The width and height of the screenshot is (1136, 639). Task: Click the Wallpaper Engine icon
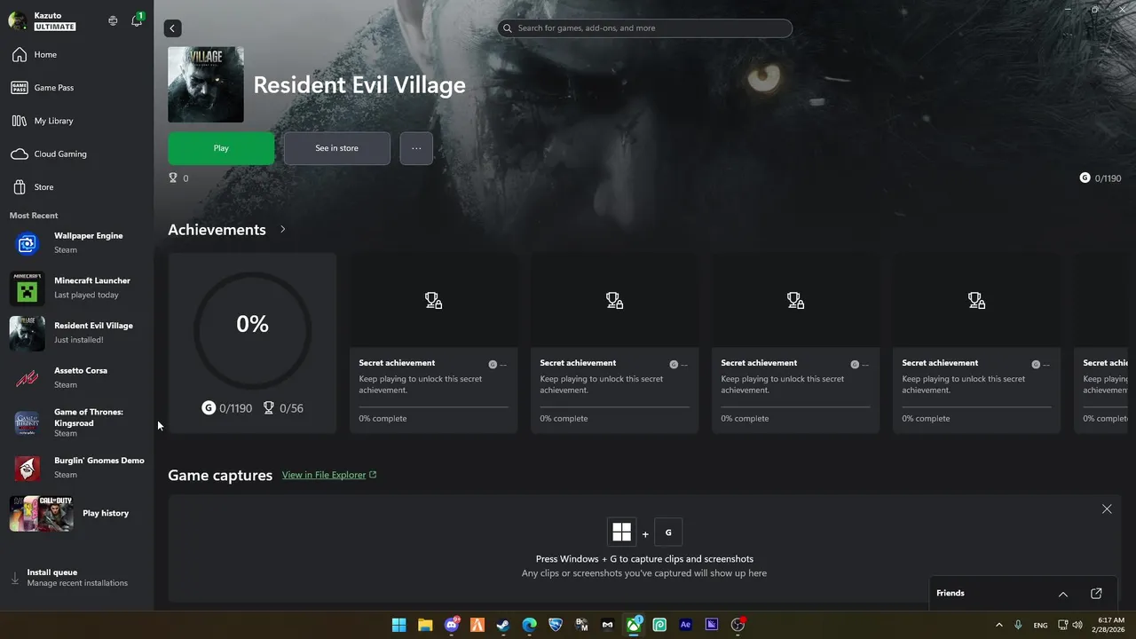[x=28, y=243]
